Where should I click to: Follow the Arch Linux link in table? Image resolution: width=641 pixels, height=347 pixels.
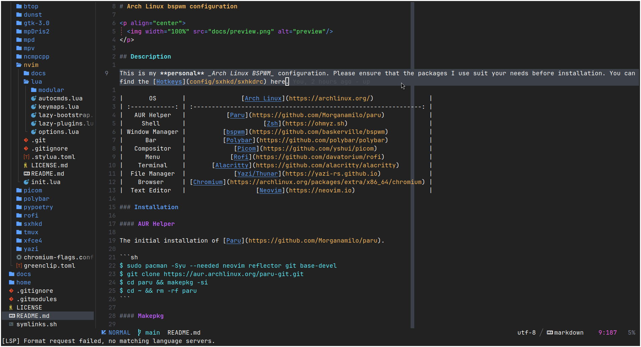click(263, 98)
